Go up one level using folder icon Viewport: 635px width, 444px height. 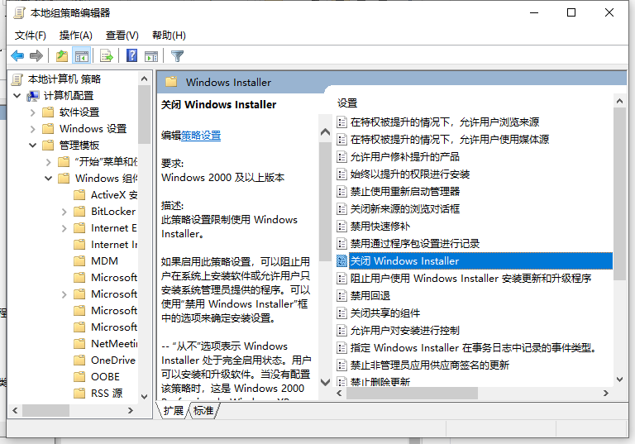(x=62, y=56)
